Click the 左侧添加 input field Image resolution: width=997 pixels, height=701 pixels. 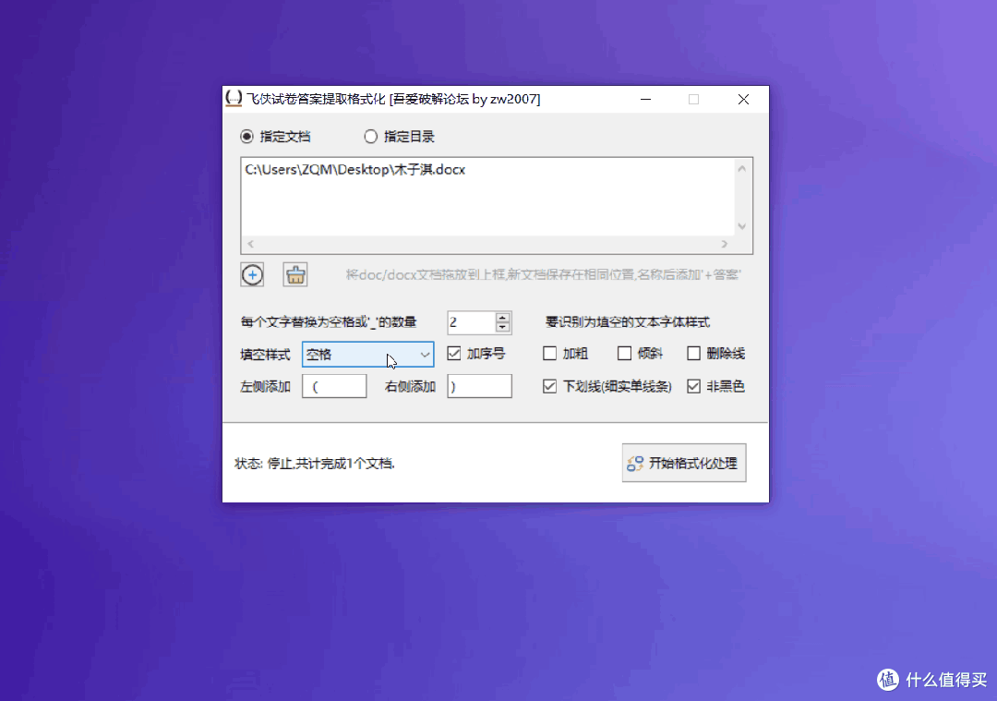[x=334, y=386]
